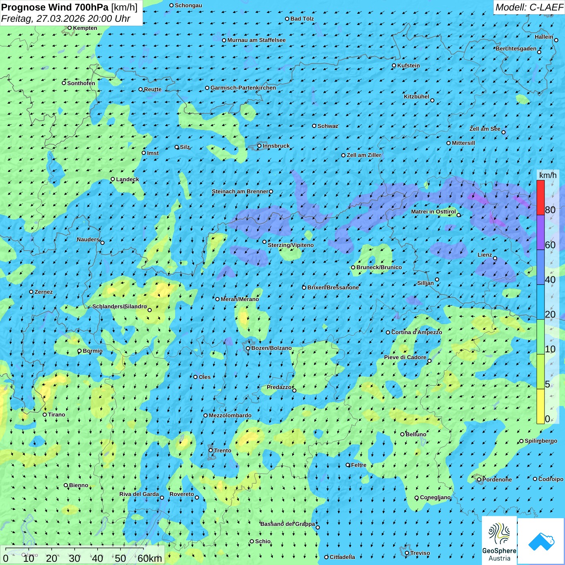565x565 pixels.
Task: Click the purple 60 km/h legend color
Action: click(x=540, y=232)
